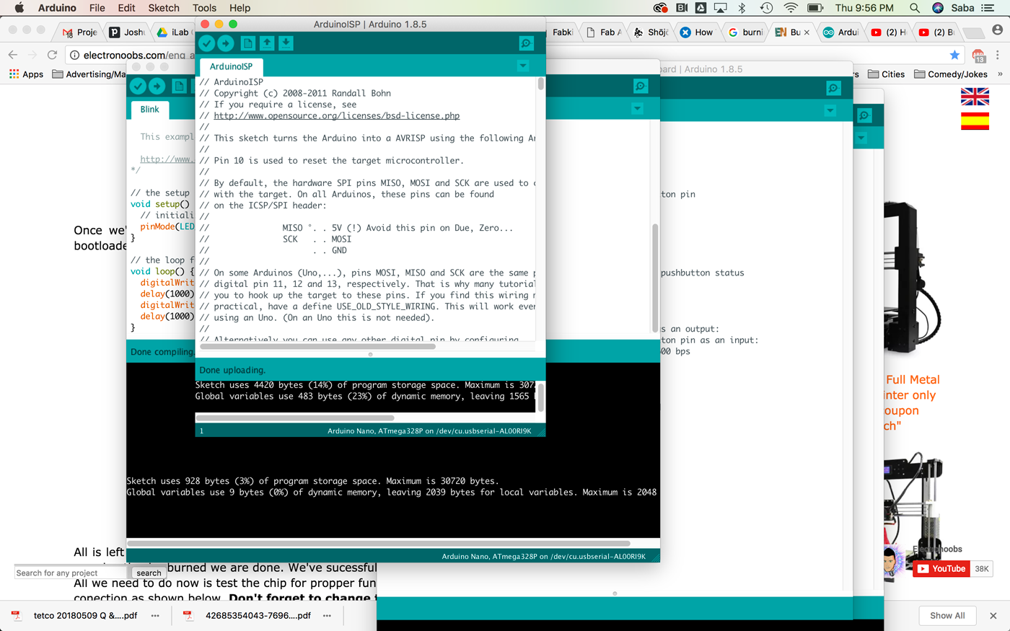Open the Cities bookmark folder
The image size is (1010, 631).
(886, 74)
